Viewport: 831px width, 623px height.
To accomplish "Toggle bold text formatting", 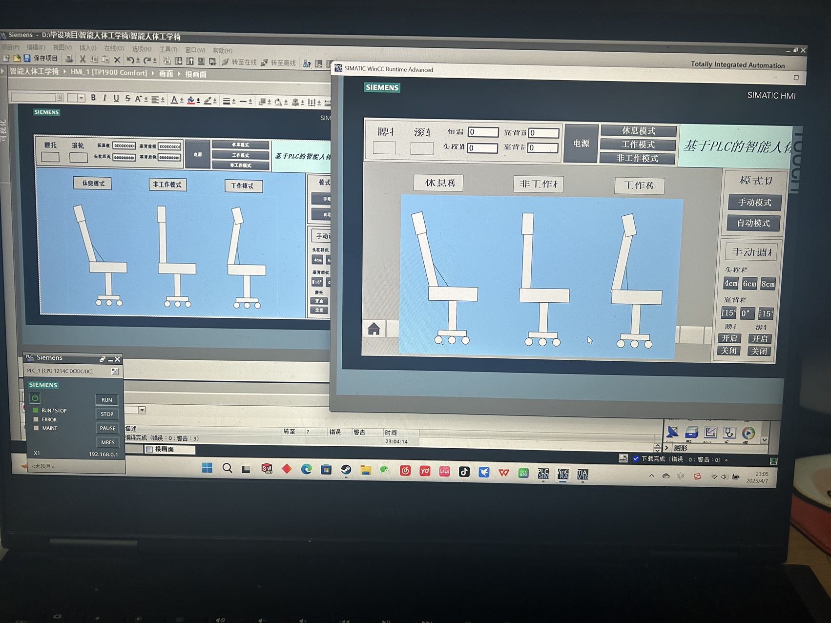I will point(93,98).
